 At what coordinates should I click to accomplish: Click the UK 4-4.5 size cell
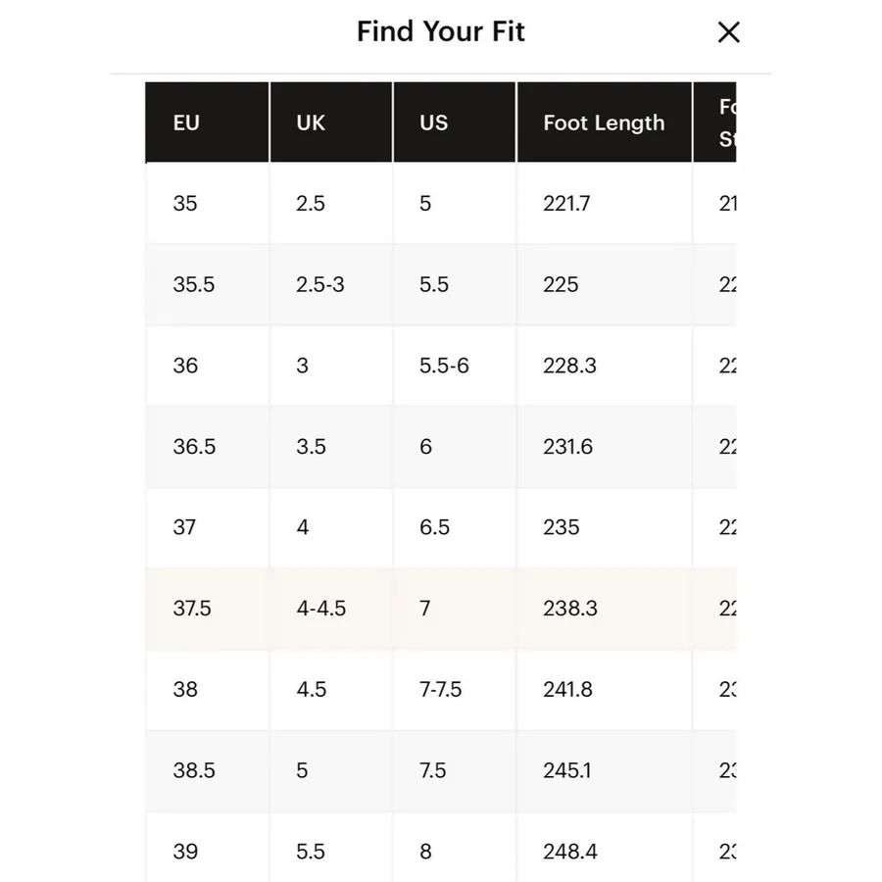331,608
